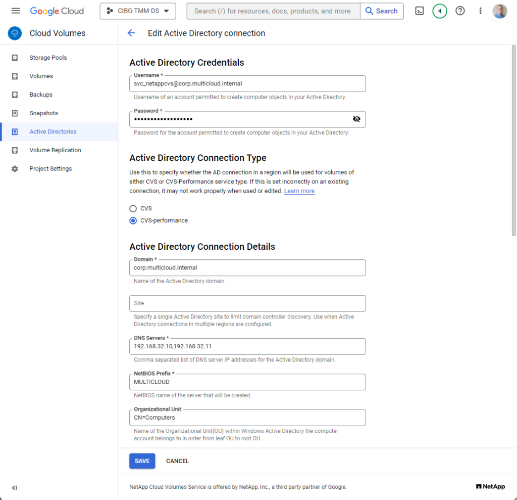Save the Active Directory connection
517x500 pixels.
tap(142, 461)
